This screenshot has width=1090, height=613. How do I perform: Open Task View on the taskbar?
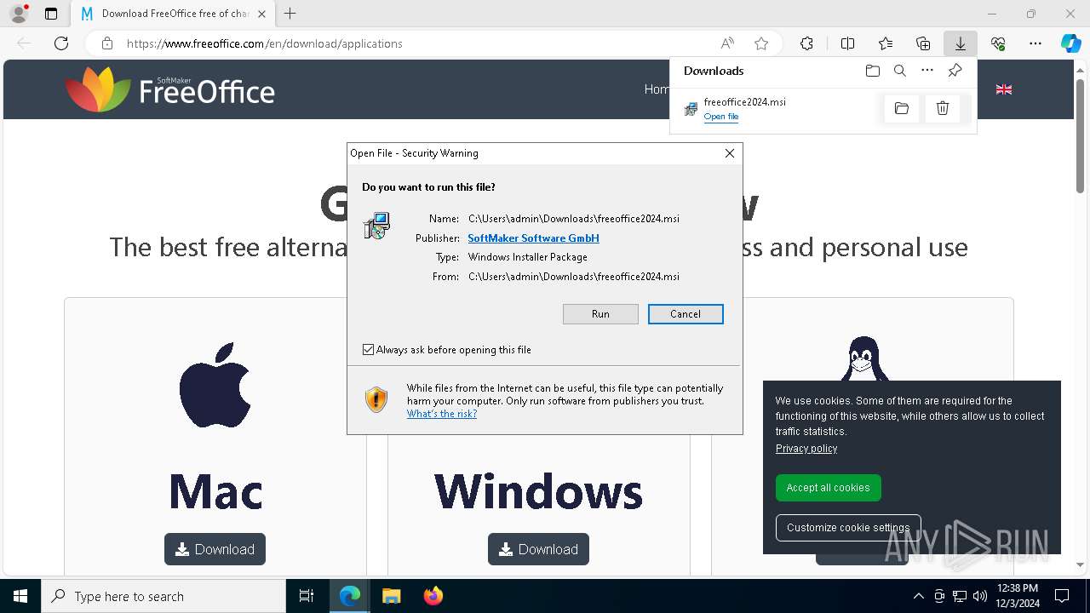(x=307, y=596)
